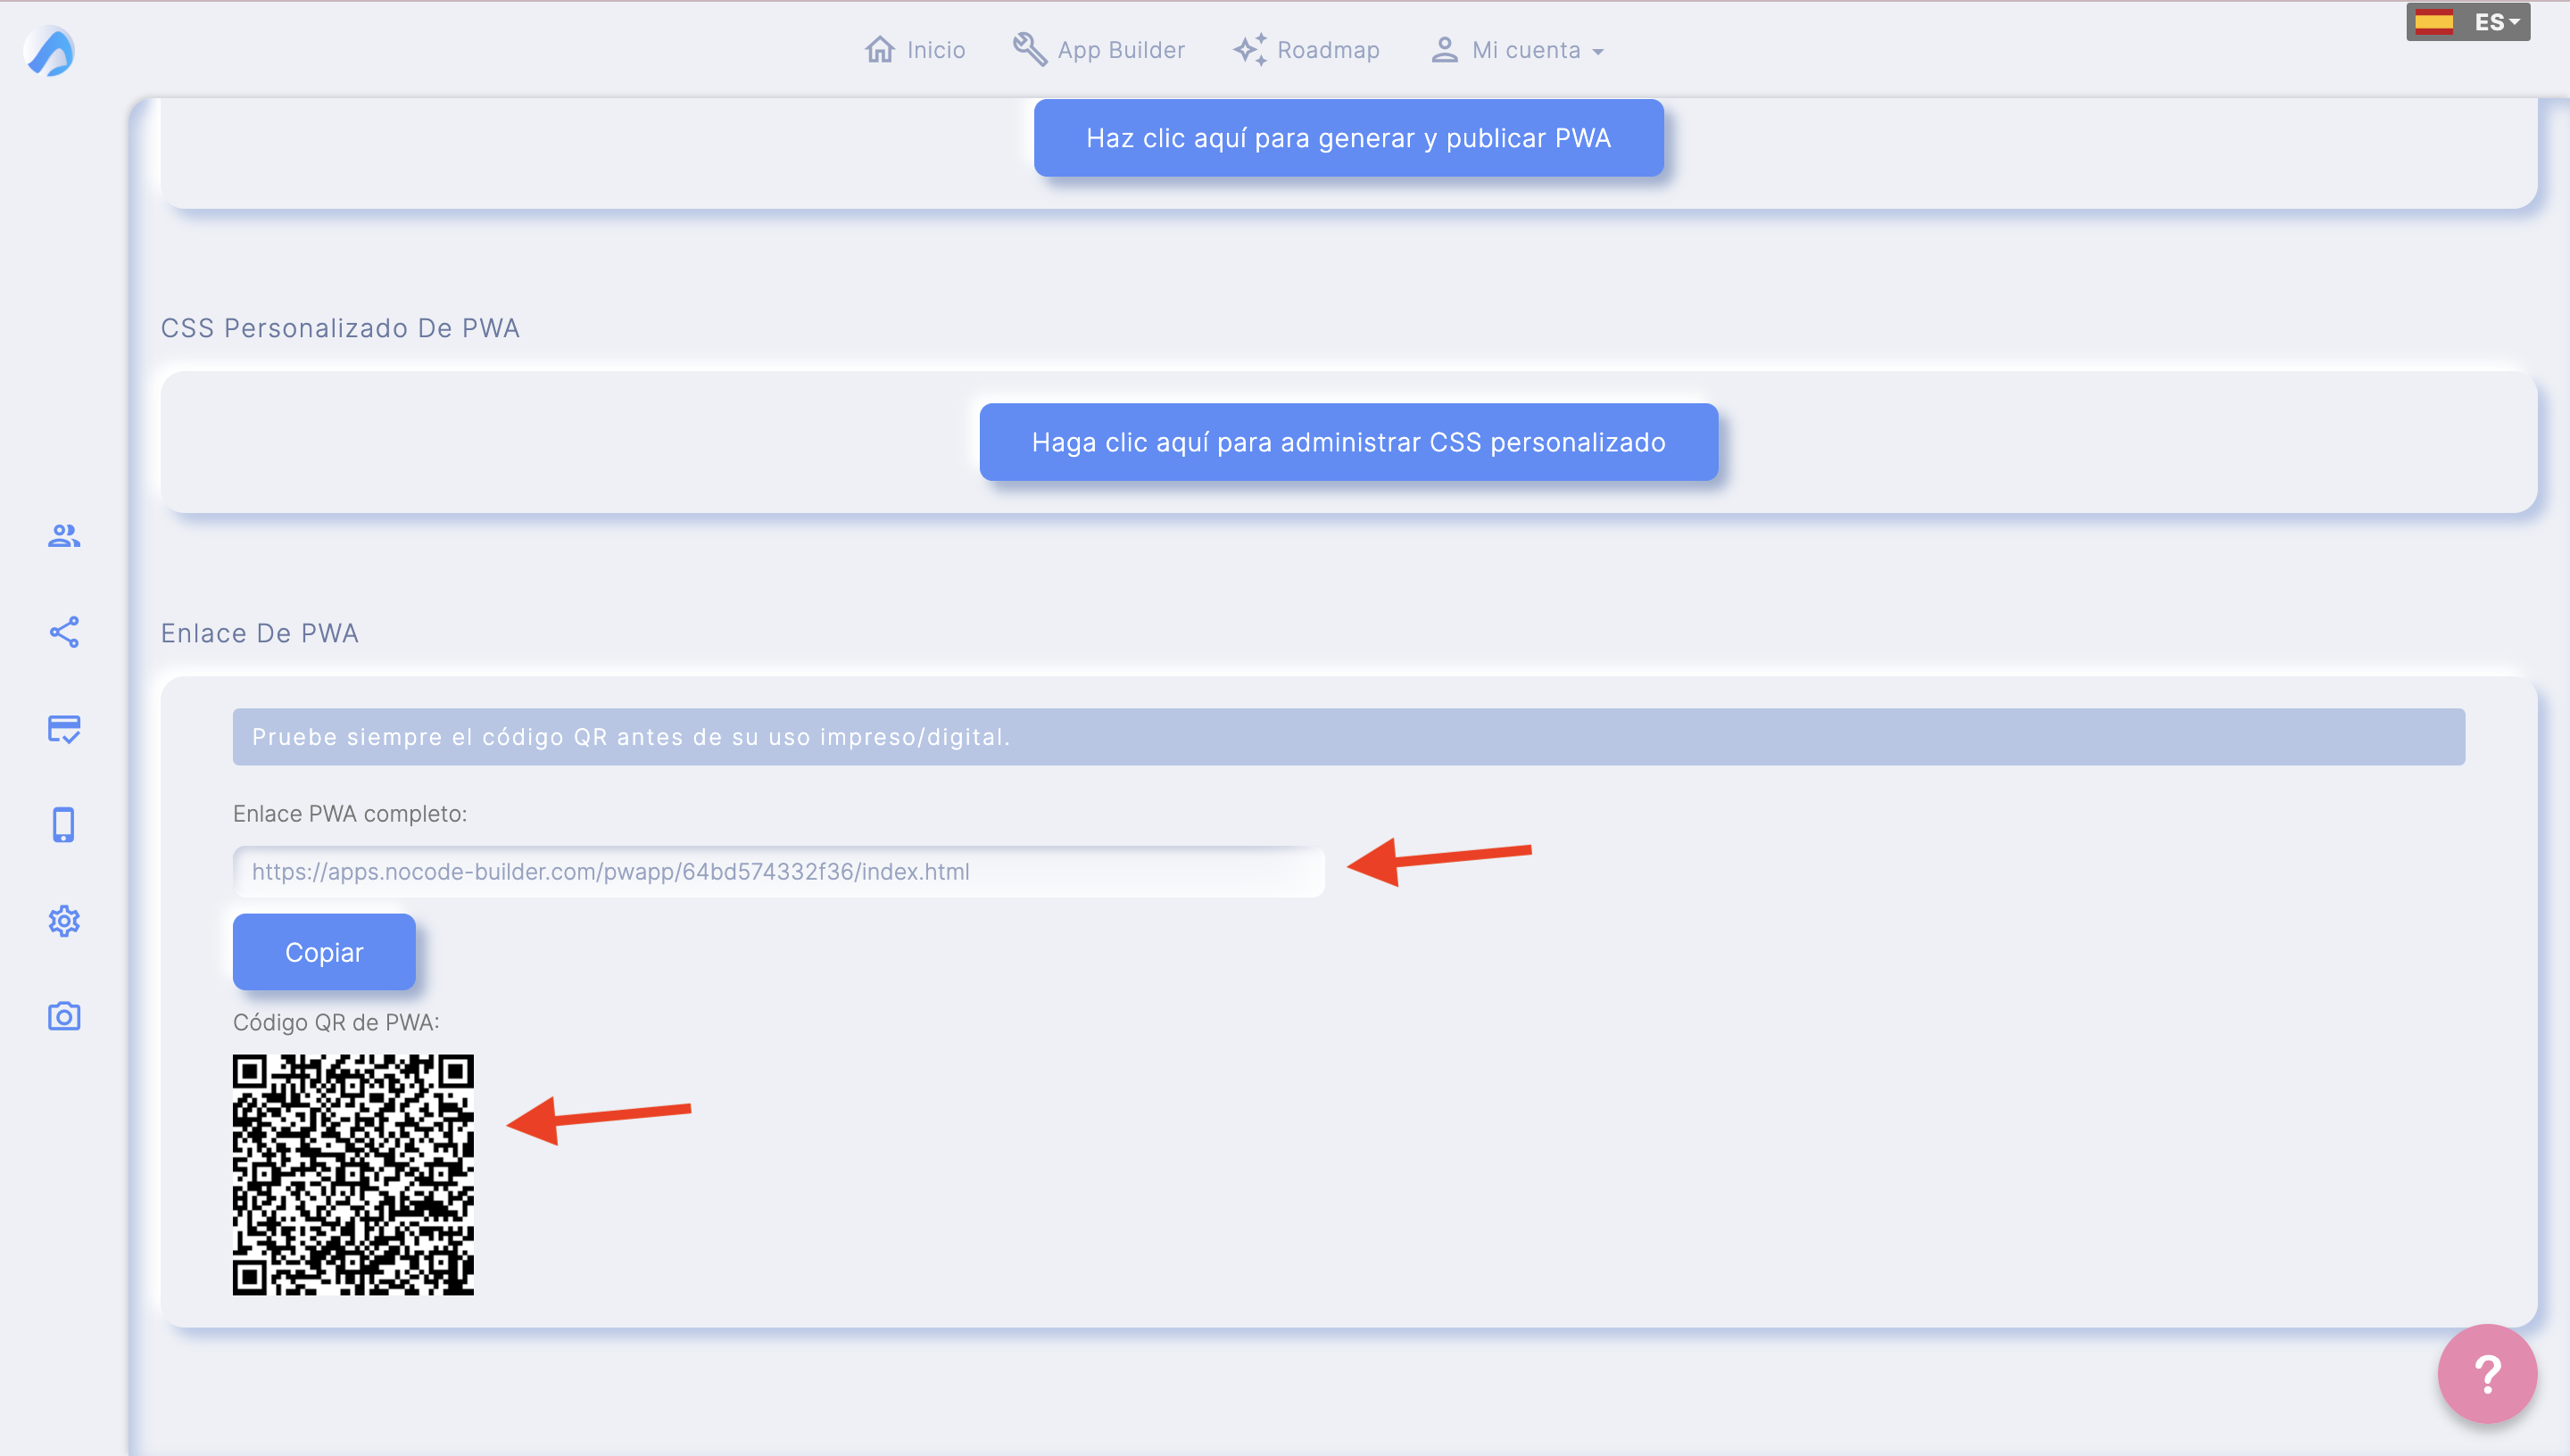Image resolution: width=2570 pixels, height=1456 pixels.
Task: Open the payment card sidebar icon
Action: tap(64, 729)
